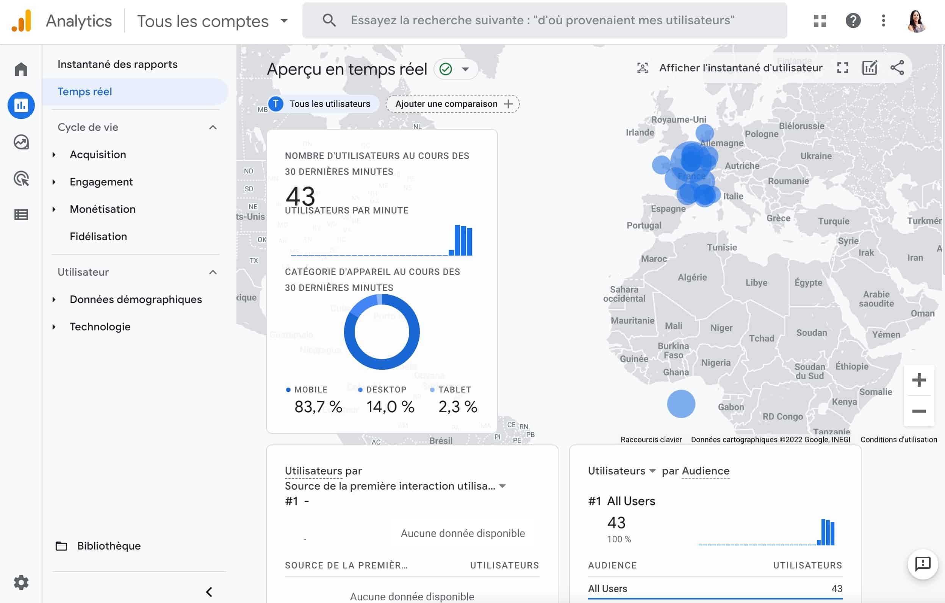Screen dimensions: 945x603
Task: Open the Fidélisation report
Action: click(99, 237)
